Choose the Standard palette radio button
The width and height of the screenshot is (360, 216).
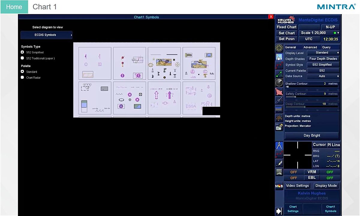[22, 72]
